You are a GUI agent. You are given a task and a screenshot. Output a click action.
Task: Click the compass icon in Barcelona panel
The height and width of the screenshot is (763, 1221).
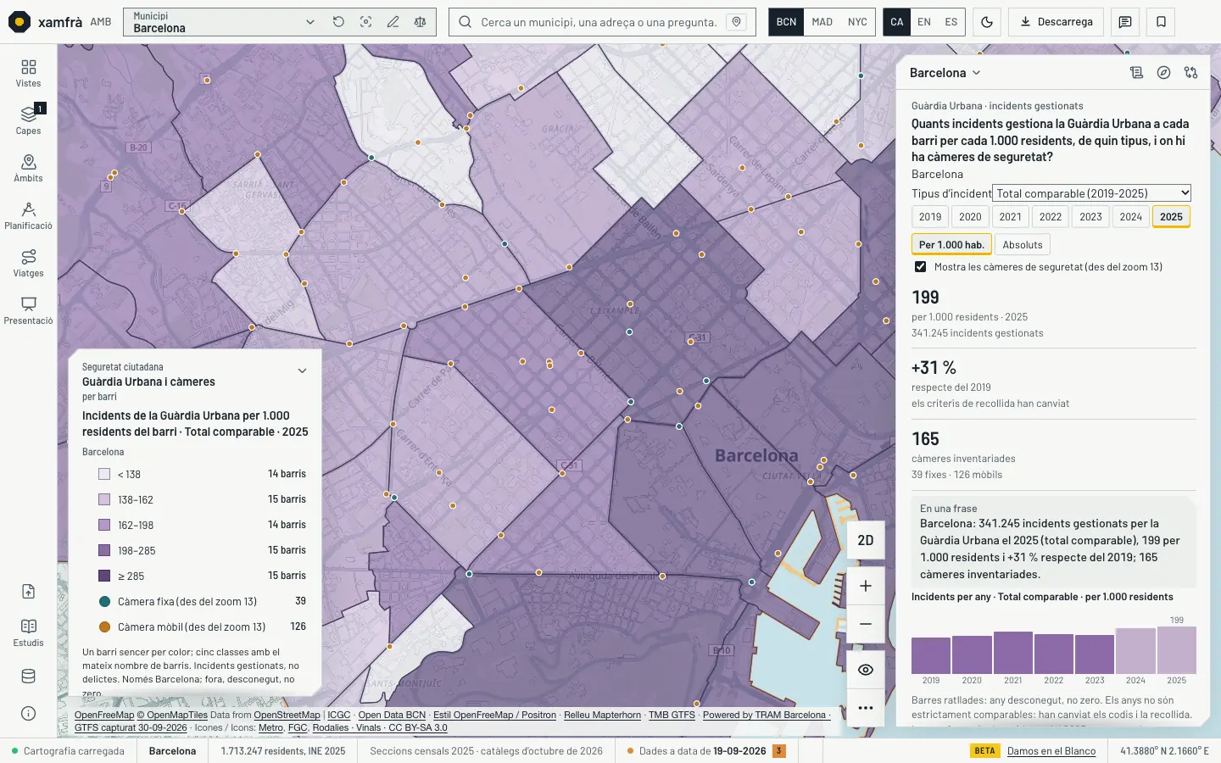tap(1163, 73)
